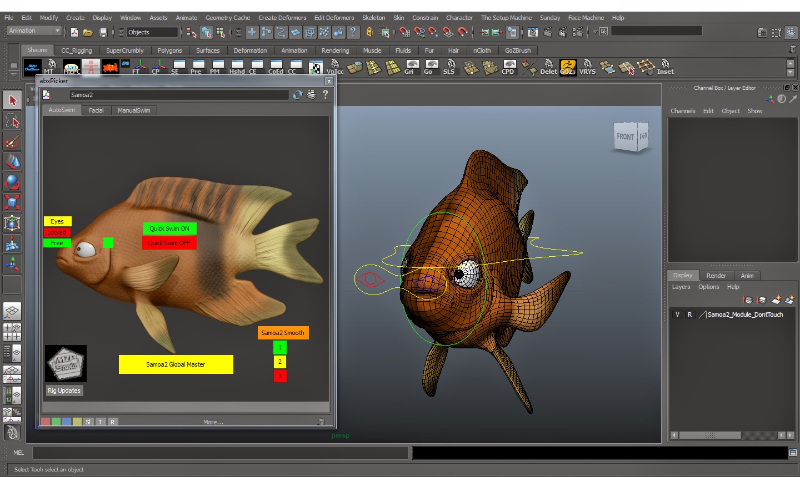Open the Objects selection mask dropdown
The width and height of the screenshot is (800, 477).
[x=152, y=32]
